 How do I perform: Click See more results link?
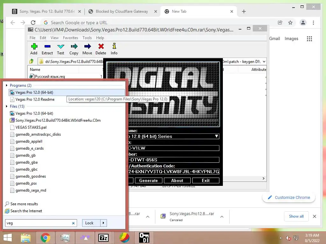[24, 204]
